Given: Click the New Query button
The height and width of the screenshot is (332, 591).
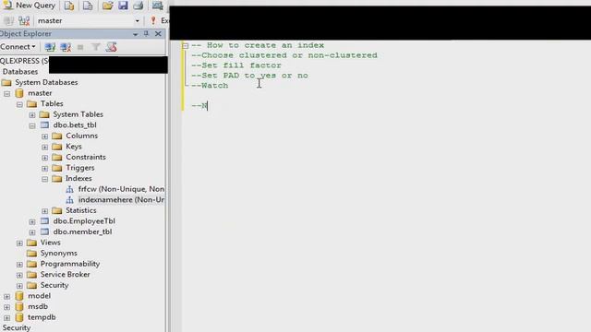Looking at the screenshot, I should (x=29, y=6).
